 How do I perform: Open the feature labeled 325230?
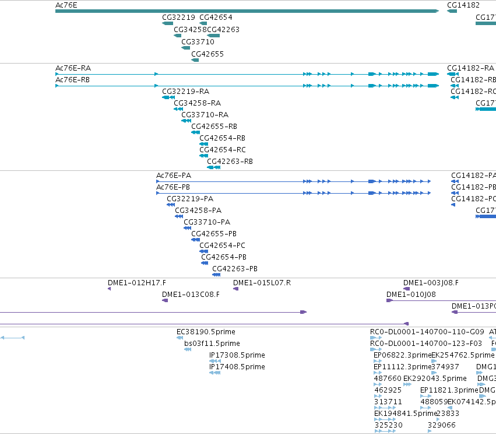385,431
